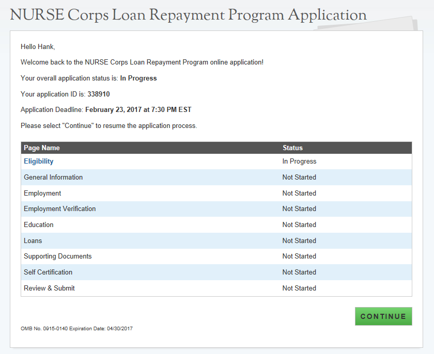The image size is (434, 354).
Task: Click the OMB No. 0915-0140 expiration text
Action: point(76,329)
